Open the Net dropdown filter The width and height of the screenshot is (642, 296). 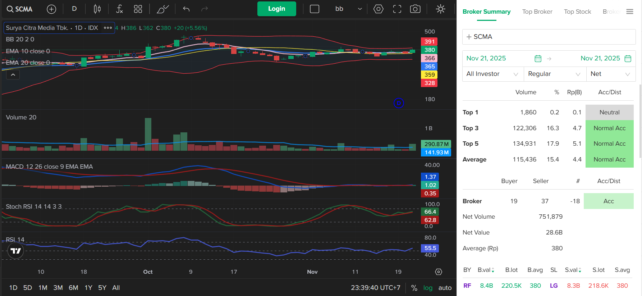pos(610,74)
